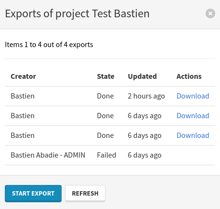Image resolution: width=220 pixels, height=209 pixels.
Task: Click the Failed state cell
Action: pyautogui.click(x=106, y=155)
